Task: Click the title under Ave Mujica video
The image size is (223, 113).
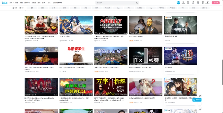Action: [x=39, y=99]
